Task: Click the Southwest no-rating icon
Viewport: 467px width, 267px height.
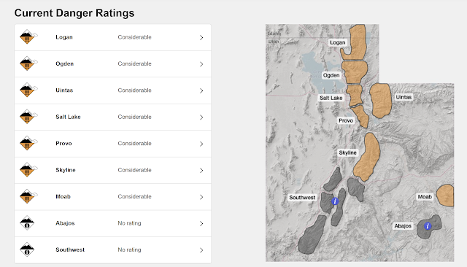Action: tap(27, 249)
